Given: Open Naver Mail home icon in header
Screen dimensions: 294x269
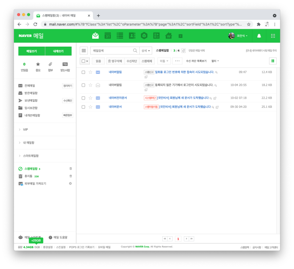Looking at the screenshot, I should (x=95, y=36).
